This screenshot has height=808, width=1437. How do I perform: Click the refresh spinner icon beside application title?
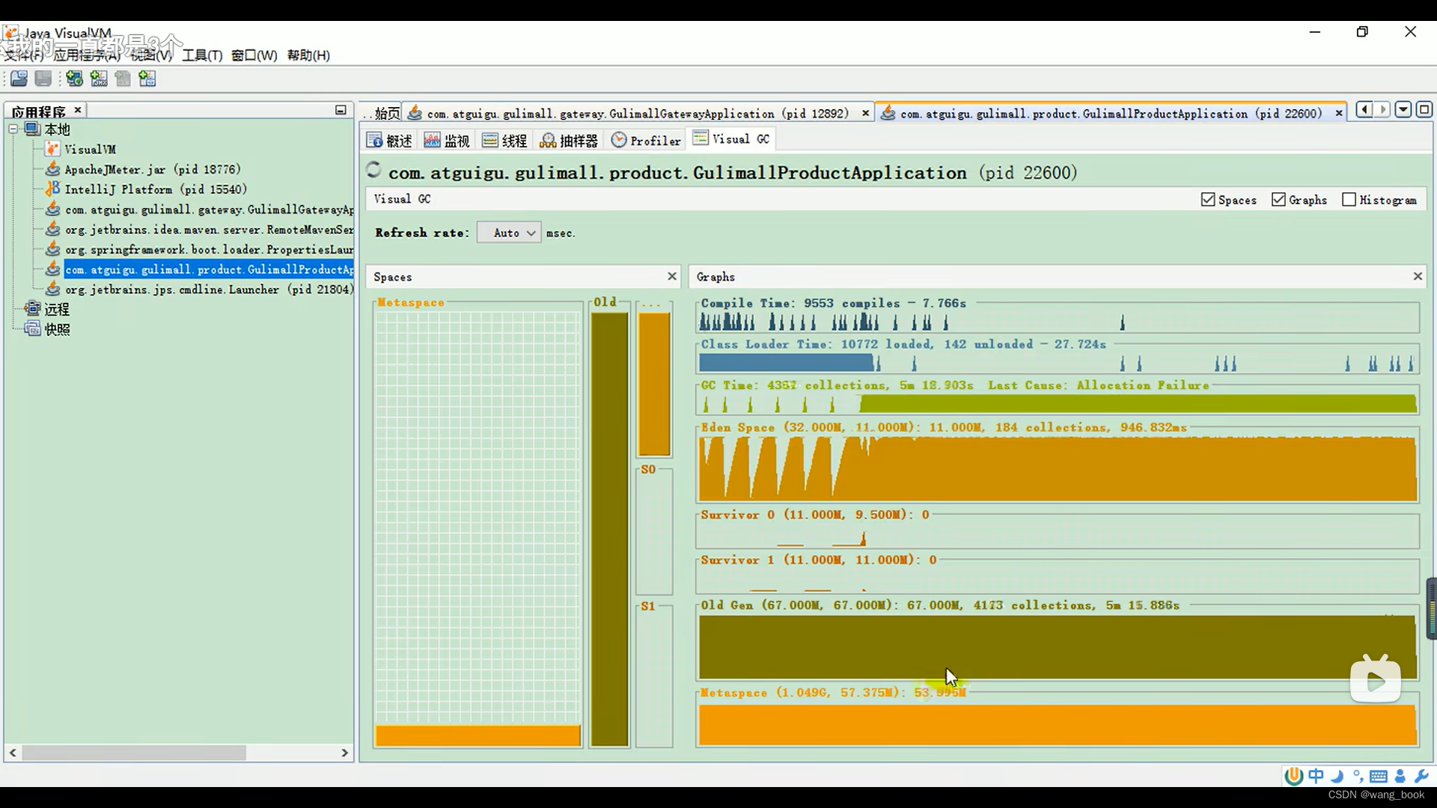click(x=373, y=170)
